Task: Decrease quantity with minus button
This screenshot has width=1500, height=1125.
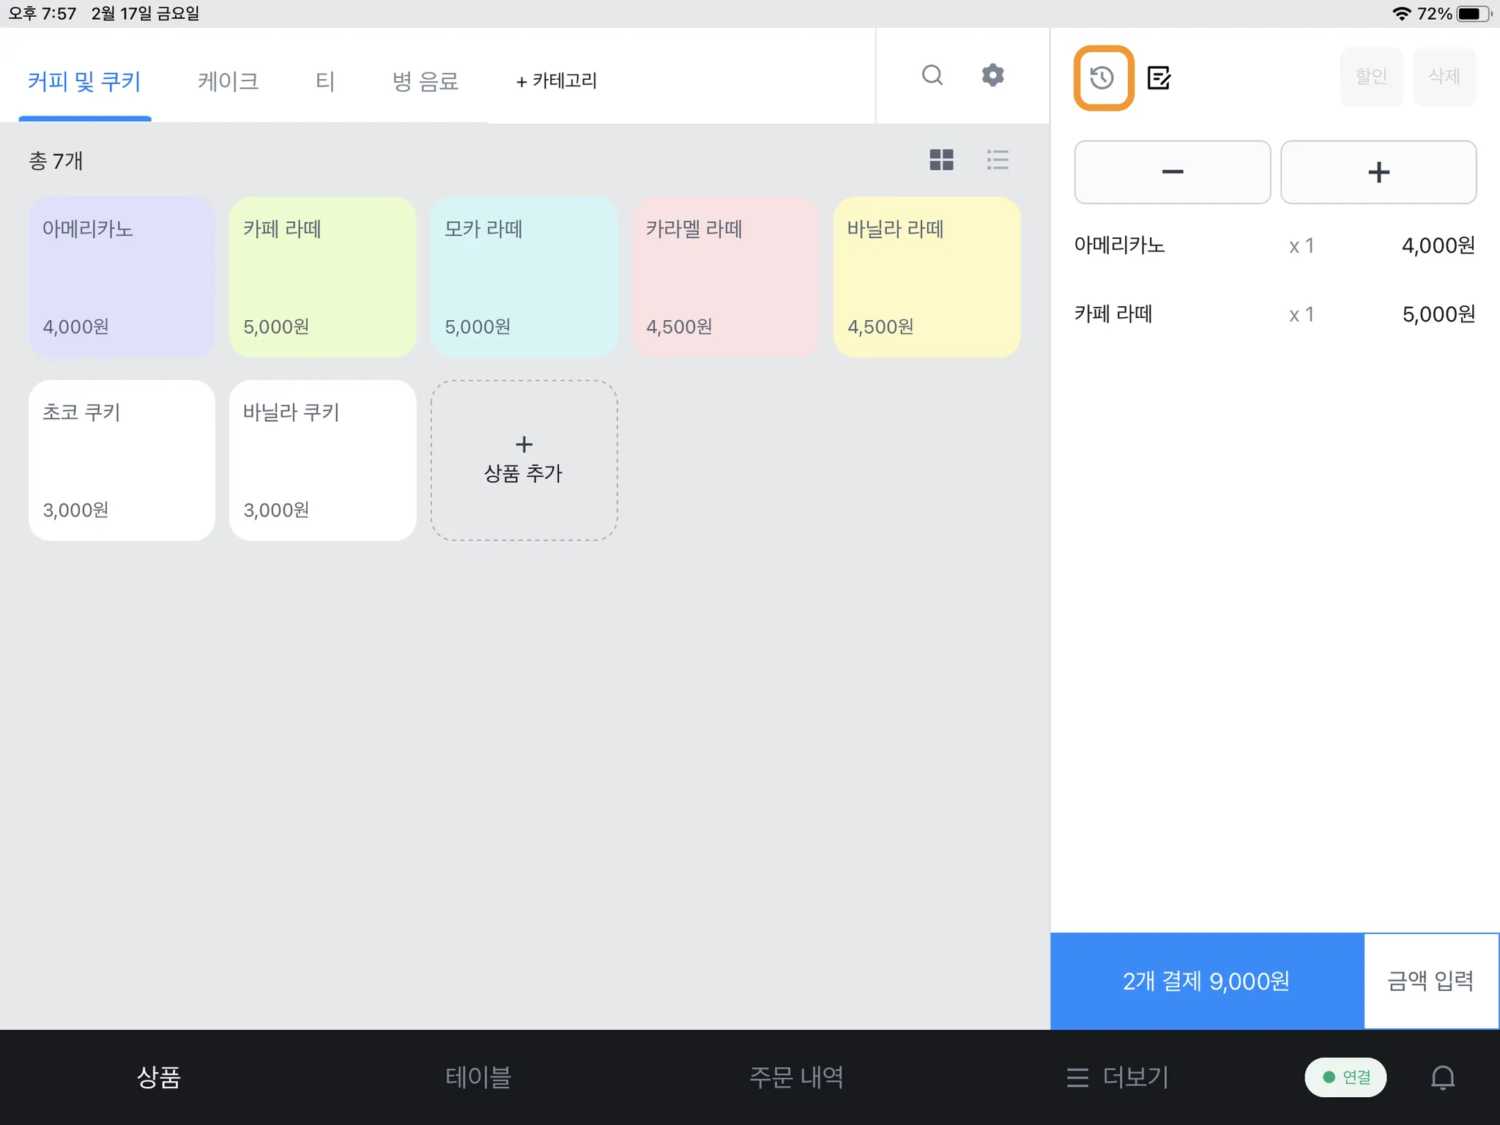Action: coord(1172,172)
